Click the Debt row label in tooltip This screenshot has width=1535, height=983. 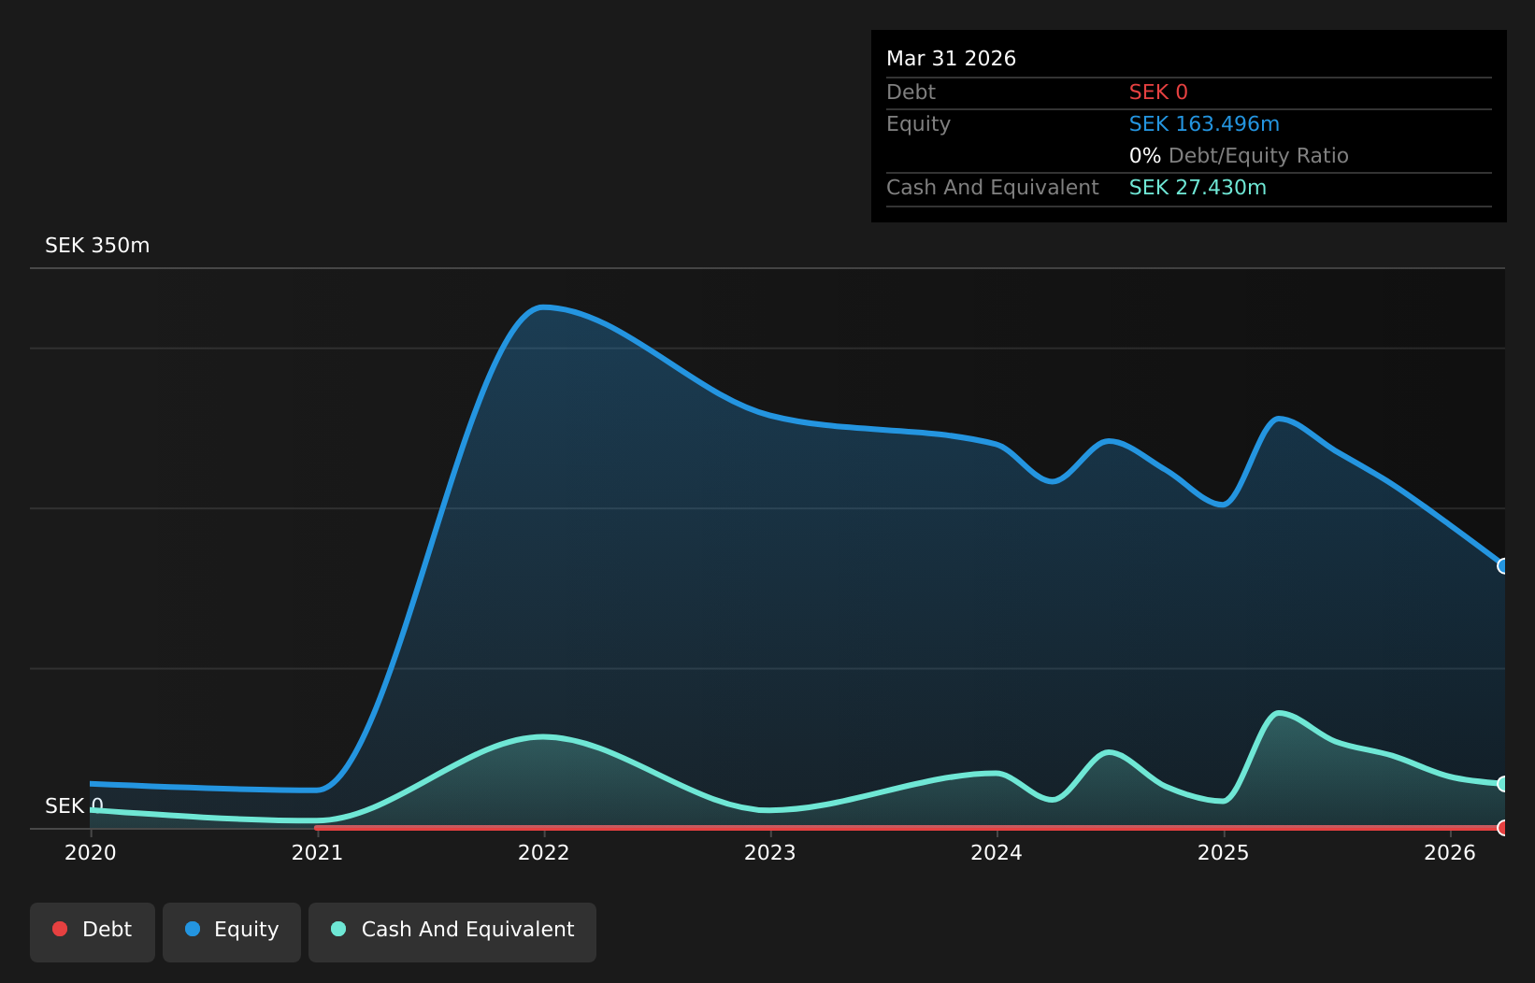911,93
